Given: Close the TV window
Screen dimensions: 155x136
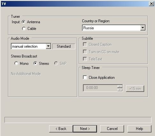Looking at the screenshot, I should coord(151,4).
